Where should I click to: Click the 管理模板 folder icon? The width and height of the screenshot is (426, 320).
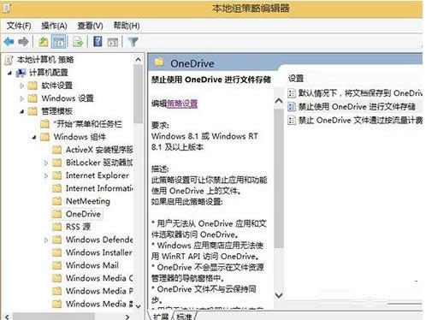click(33, 111)
